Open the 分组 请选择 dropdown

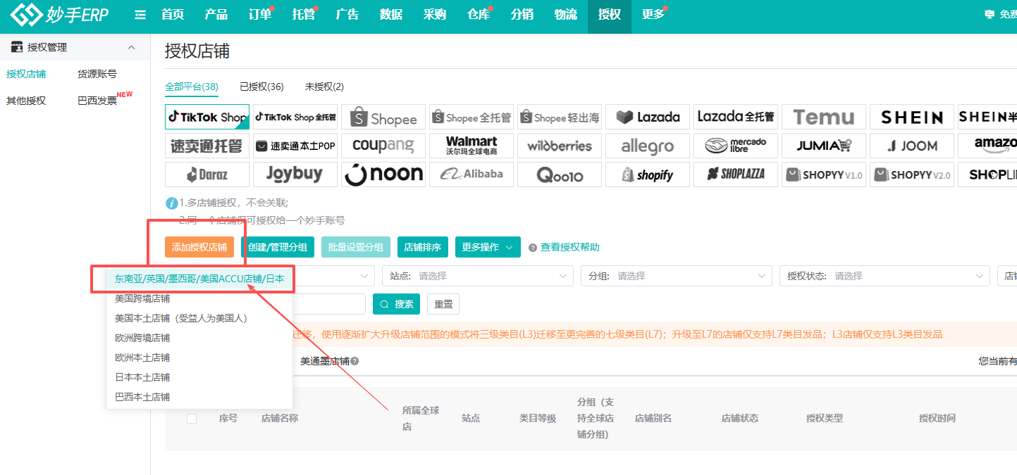[x=677, y=276]
